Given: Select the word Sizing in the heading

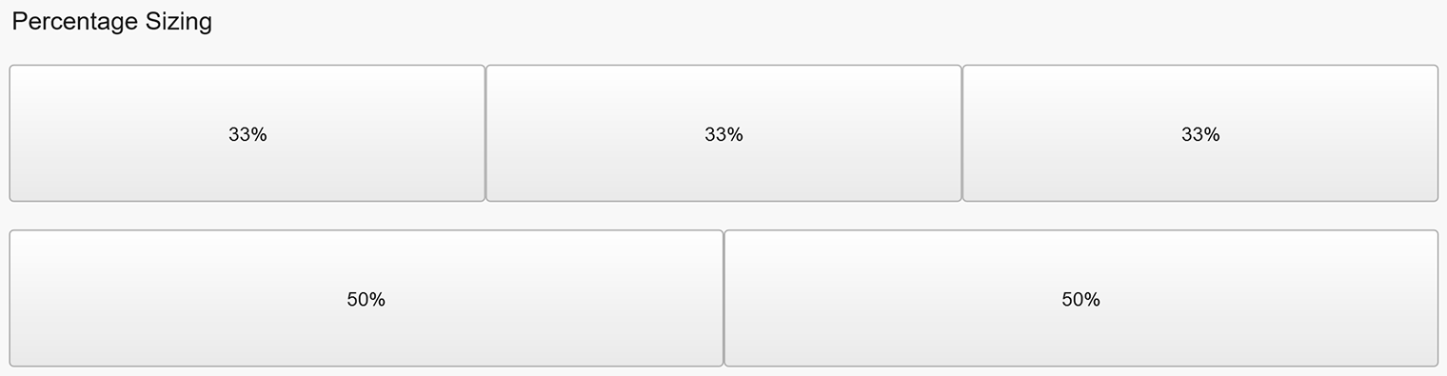Looking at the screenshot, I should (178, 23).
